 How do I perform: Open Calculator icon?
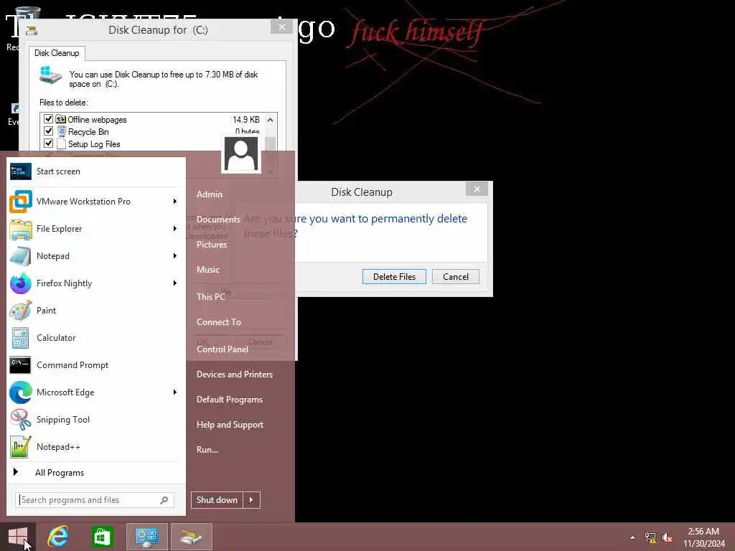[x=21, y=338]
